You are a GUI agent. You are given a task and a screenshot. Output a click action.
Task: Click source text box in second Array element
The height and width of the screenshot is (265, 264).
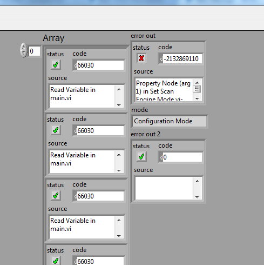(x=82, y=162)
